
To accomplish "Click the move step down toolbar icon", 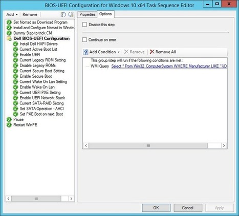I will pos(71,14).
